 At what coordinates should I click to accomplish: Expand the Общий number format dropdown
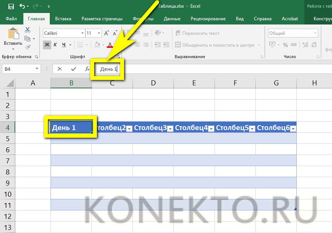(315, 33)
